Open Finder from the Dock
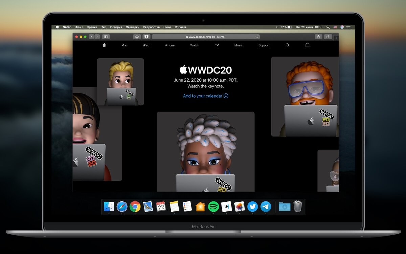The width and height of the screenshot is (406, 254). (x=109, y=206)
